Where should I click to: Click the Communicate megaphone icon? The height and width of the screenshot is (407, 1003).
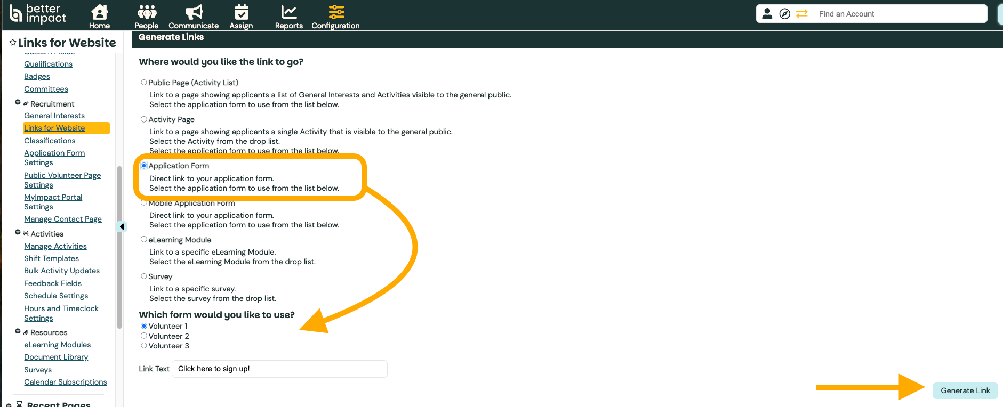coord(194,12)
